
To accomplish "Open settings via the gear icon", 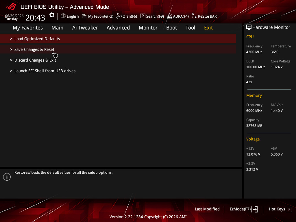I will [x=52, y=15].
